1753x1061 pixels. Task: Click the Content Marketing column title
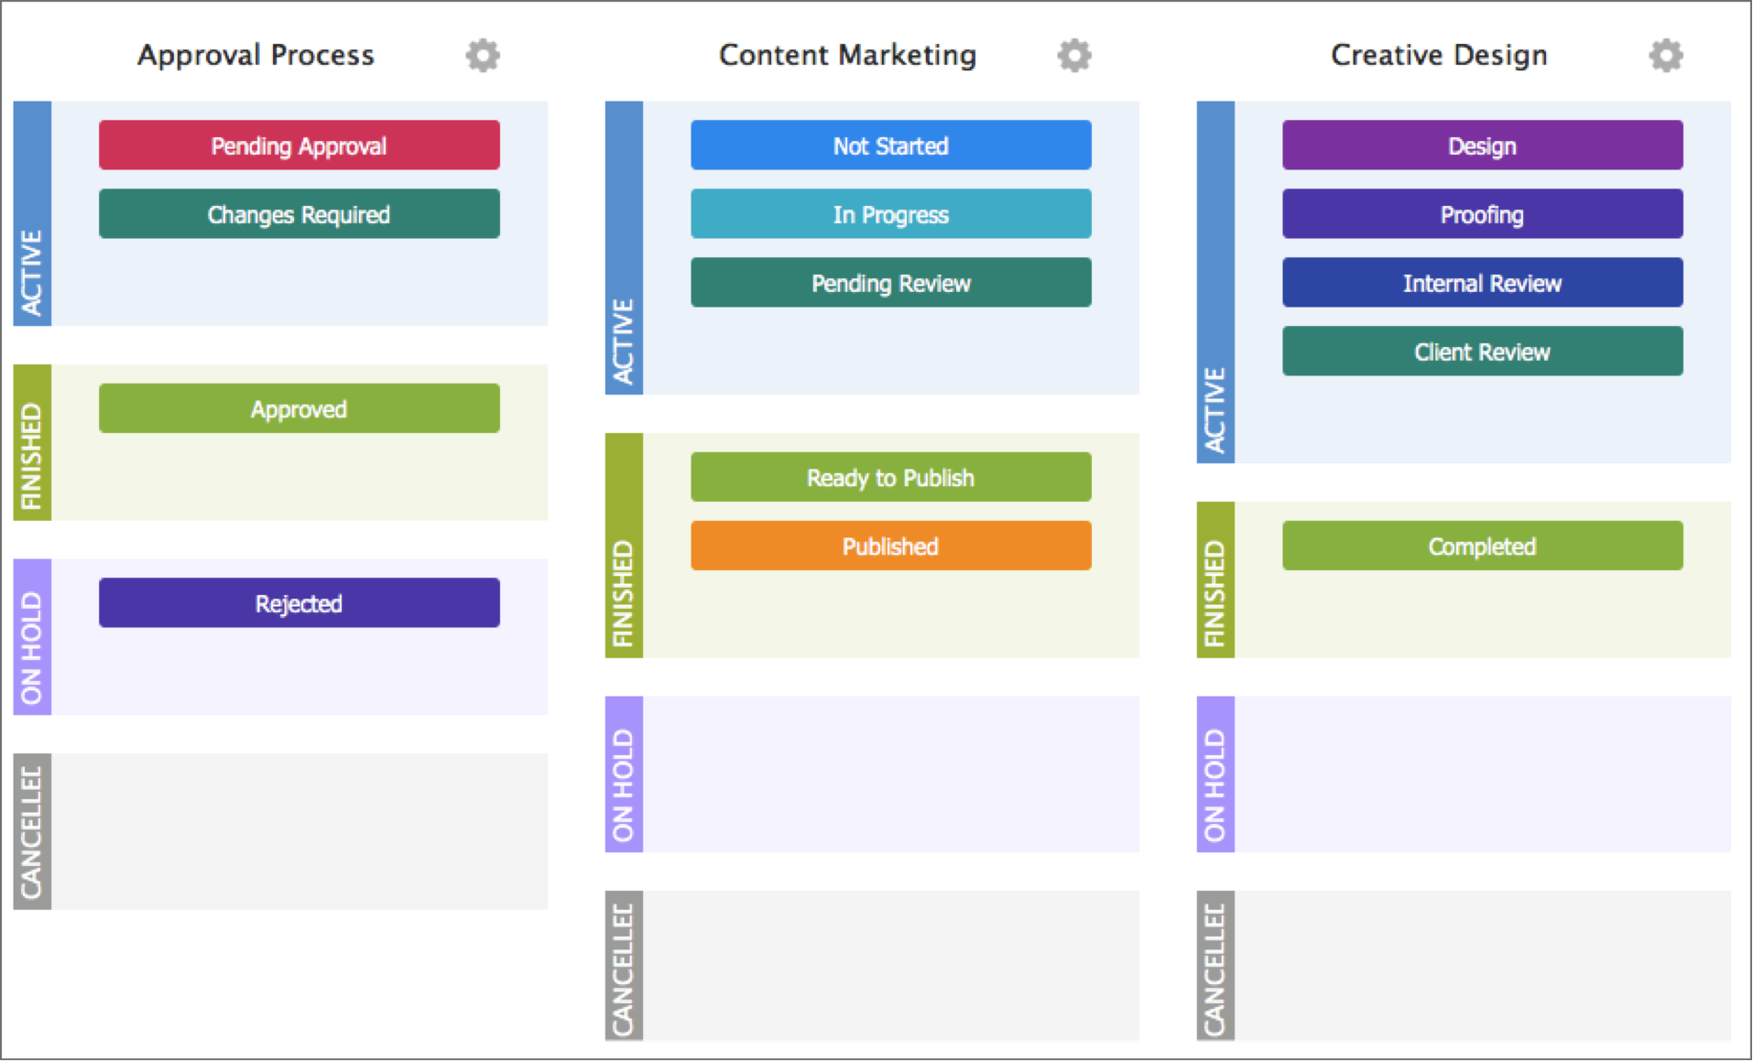(x=848, y=55)
